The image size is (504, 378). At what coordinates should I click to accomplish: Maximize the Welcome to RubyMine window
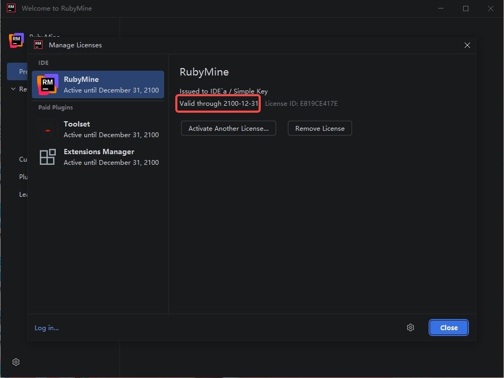click(x=465, y=9)
